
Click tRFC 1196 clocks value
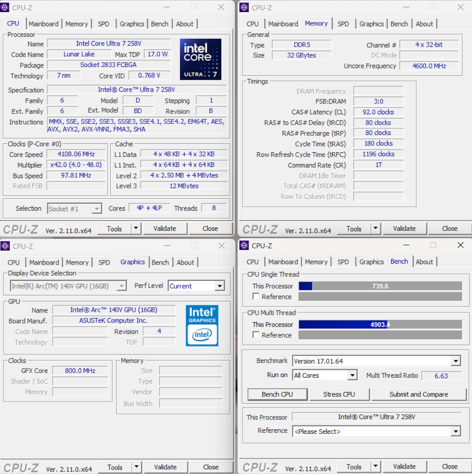tap(378, 154)
